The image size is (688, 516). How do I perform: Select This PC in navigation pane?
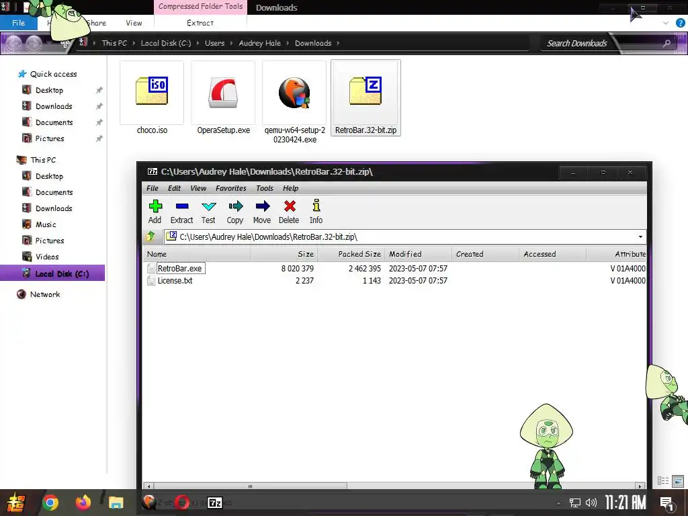[x=42, y=160]
